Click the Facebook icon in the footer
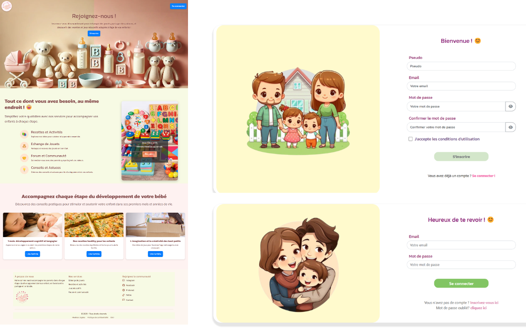This screenshot has height=328, width=526. click(x=123, y=285)
